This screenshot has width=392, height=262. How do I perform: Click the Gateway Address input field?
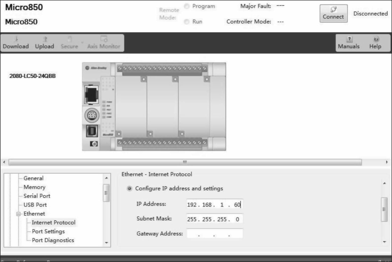(x=214, y=234)
